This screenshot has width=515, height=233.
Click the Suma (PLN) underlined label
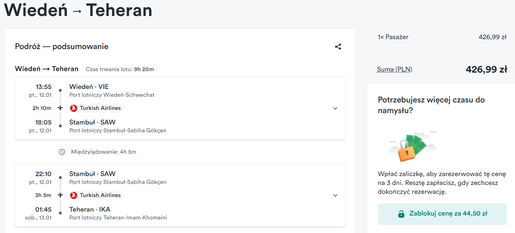click(394, 69)
